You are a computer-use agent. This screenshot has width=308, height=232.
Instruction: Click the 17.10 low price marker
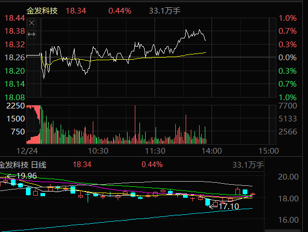229,207
